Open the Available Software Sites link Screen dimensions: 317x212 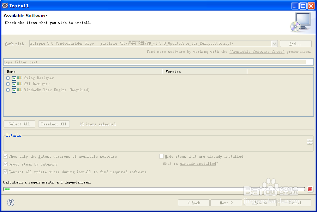[257, 52]
